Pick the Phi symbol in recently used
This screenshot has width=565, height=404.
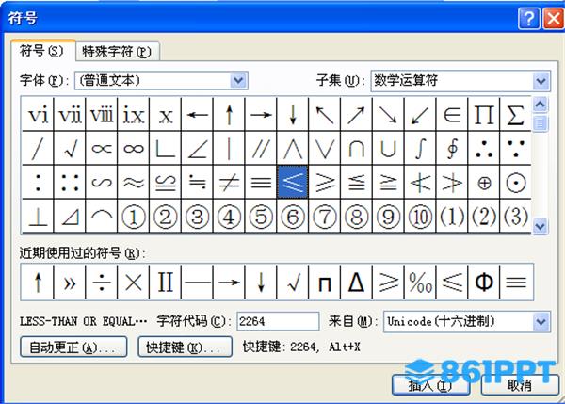(x=484, y=282)
